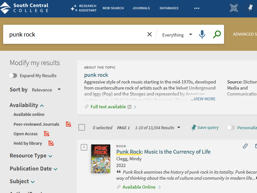Open Available Online link for book
Viewport: 257px width, 193px height.
[139, 187]
